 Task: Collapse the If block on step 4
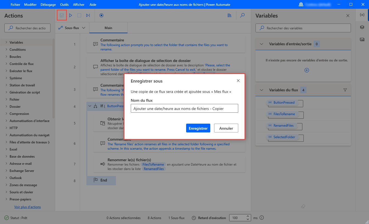pos(90,106)
